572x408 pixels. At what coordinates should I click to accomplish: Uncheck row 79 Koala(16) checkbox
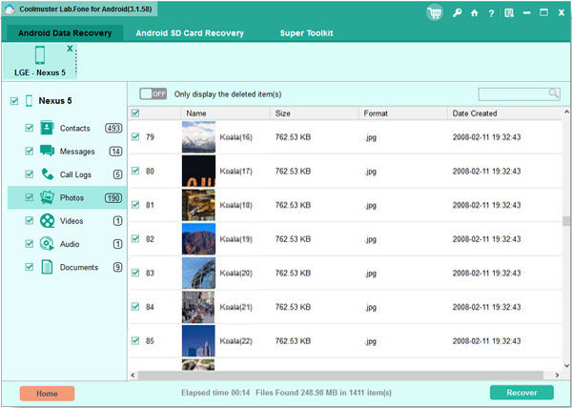135,136
